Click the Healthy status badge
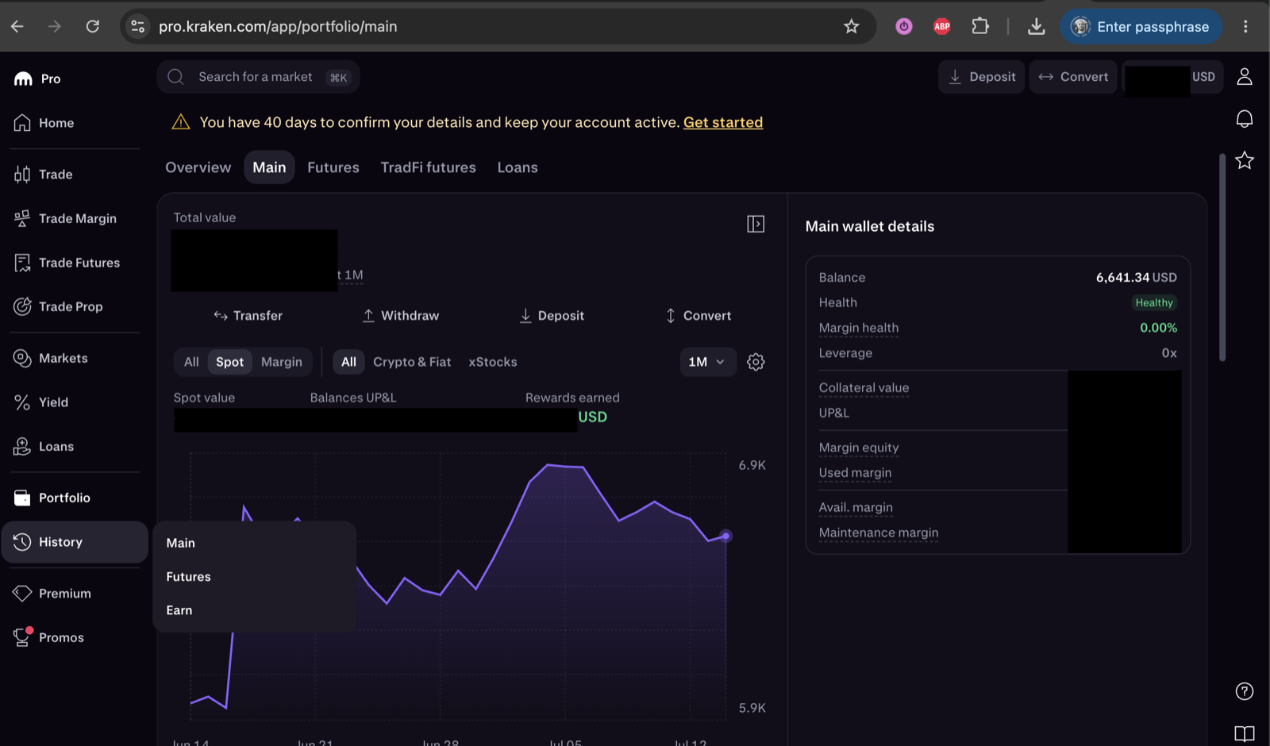The width and height of the screenshot is (1270, 746). (x=1154, y=302)
